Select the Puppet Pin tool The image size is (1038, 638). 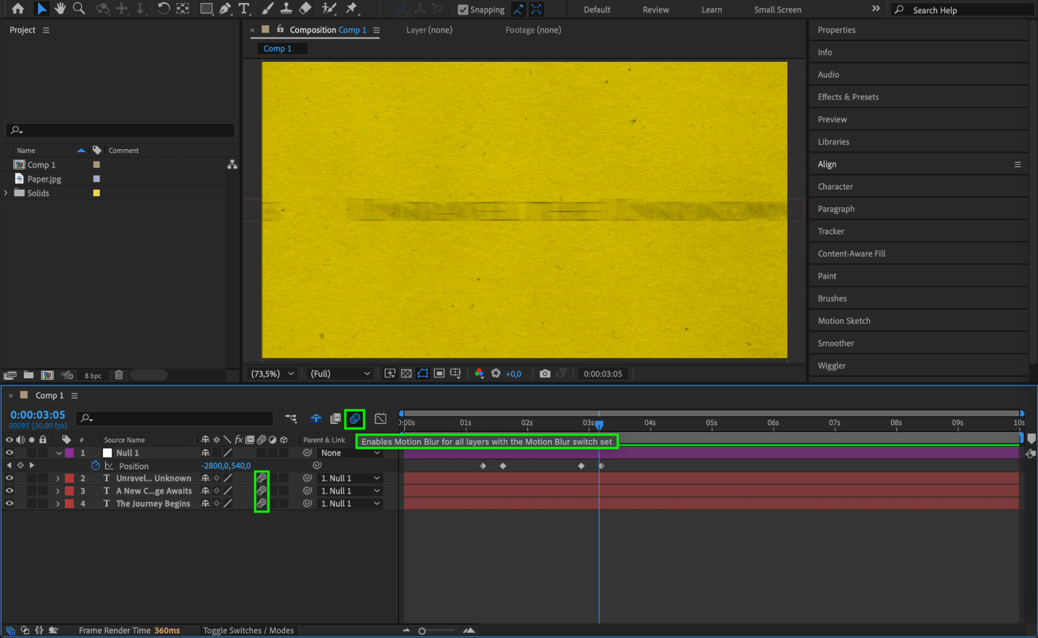click(x=352, y=8)
